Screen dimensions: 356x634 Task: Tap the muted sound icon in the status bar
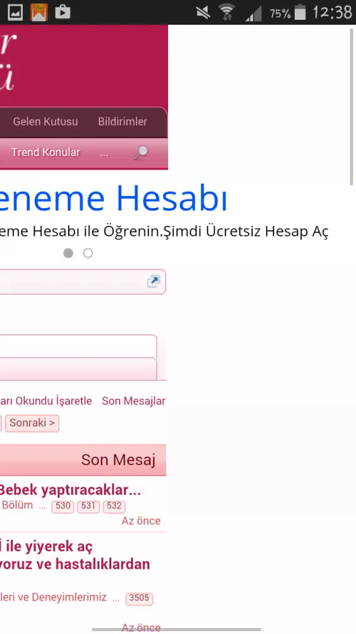pos(203,12)
